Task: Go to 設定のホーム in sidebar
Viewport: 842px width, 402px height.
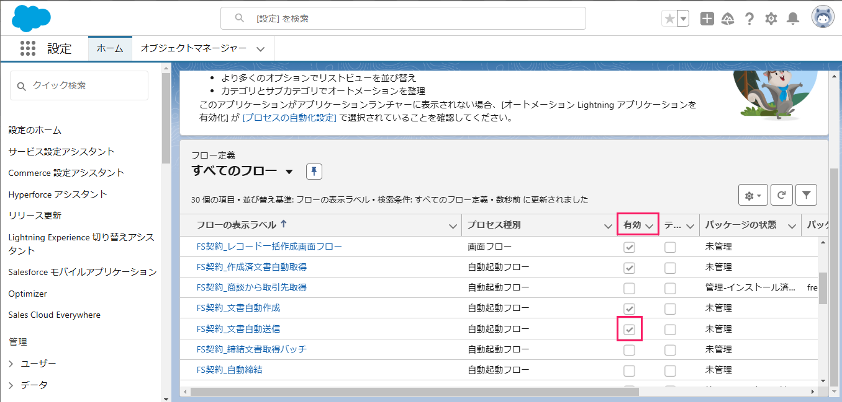Action: coord(35,130)
